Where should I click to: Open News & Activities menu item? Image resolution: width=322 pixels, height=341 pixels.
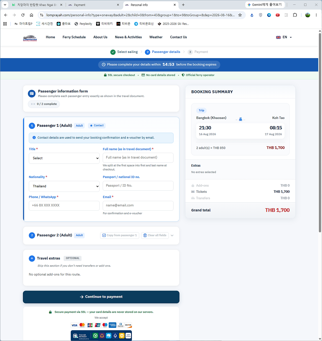pos(128,37)
